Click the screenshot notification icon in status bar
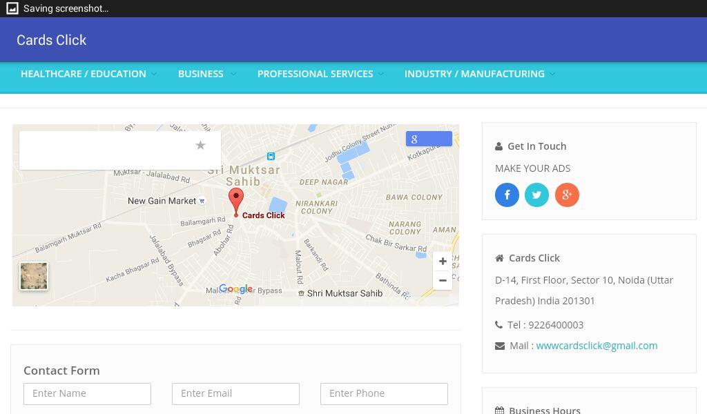 click(x=12, y=8)
